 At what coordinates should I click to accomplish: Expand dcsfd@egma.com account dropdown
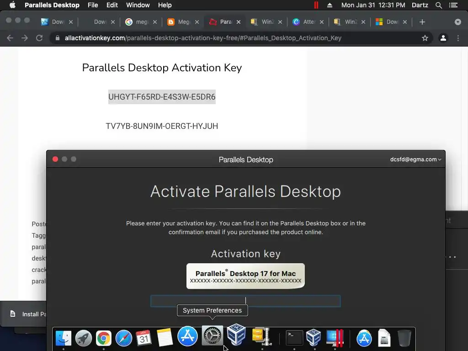(x=415, y=160)
